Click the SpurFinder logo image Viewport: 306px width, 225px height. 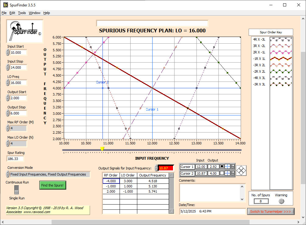pos(25,31)
